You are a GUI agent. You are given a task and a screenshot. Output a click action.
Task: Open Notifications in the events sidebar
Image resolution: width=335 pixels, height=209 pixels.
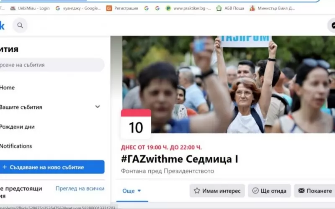16,146
